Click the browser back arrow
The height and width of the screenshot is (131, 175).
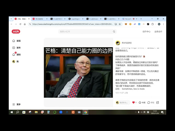click(x=11, y=24)
